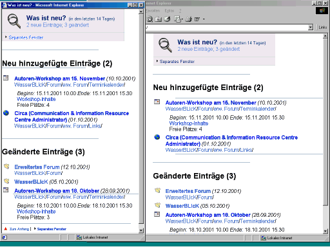The height and width of the screenshot is (247, 330).
Task: Click the Mail toolbar icon
Action: pyautogui.click(x=177, y=19)
